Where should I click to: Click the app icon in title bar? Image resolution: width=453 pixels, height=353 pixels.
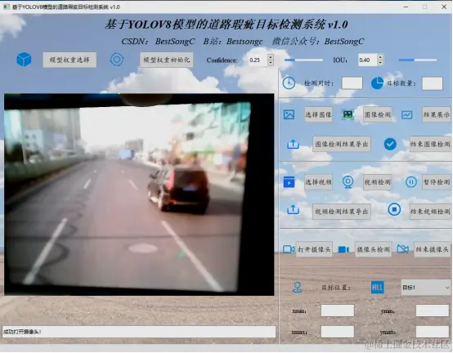pos(6,7)
